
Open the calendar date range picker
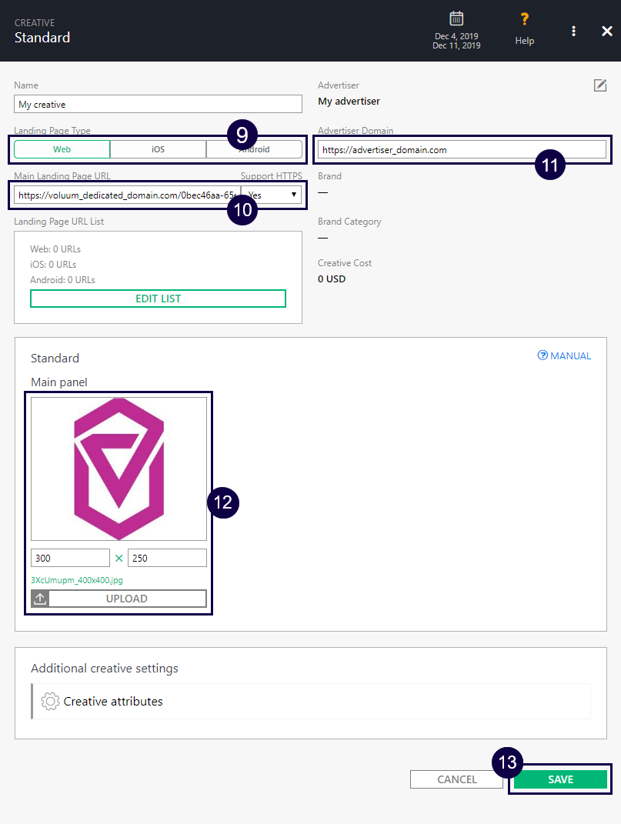pos(456,19)
